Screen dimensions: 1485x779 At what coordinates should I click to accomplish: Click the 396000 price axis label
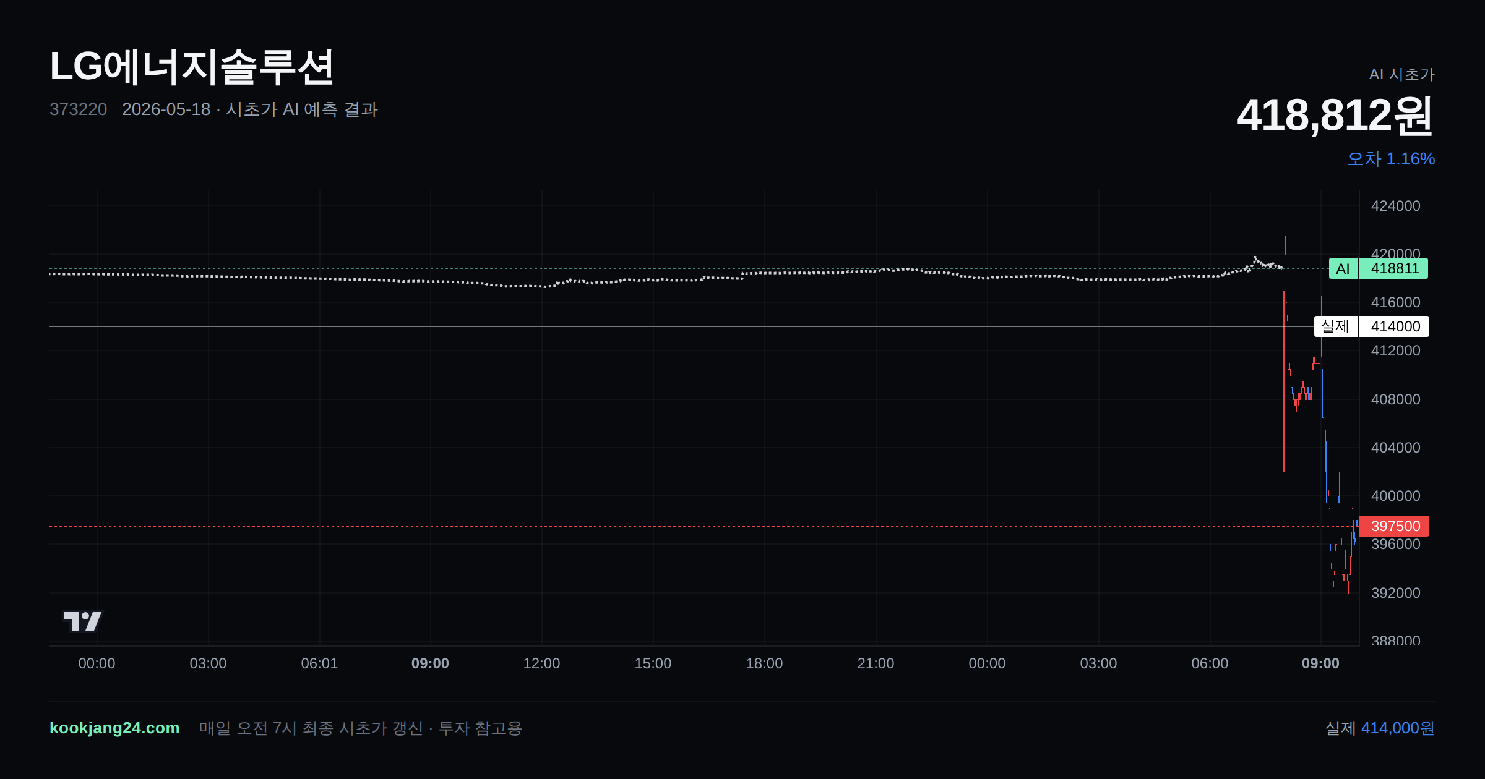(1396, 545)
